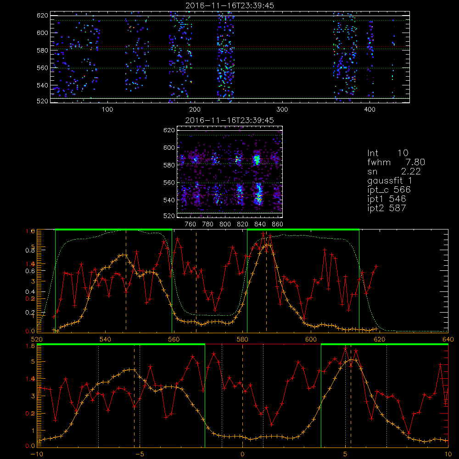Click the 640 x-axis label of the profile plot
459x459 pixels.
(x=448, y=339)
